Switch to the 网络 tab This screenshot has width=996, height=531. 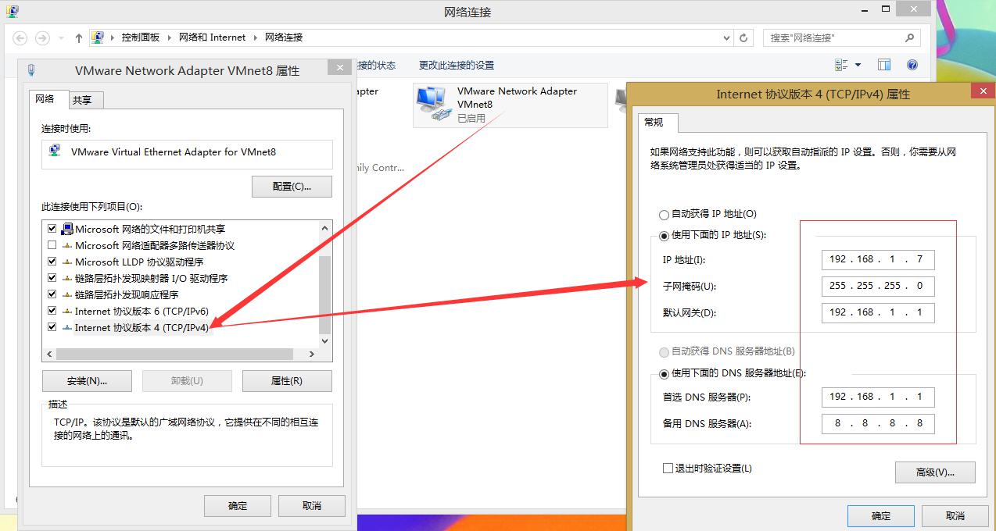pyautogui.click(x=45, y=99)
